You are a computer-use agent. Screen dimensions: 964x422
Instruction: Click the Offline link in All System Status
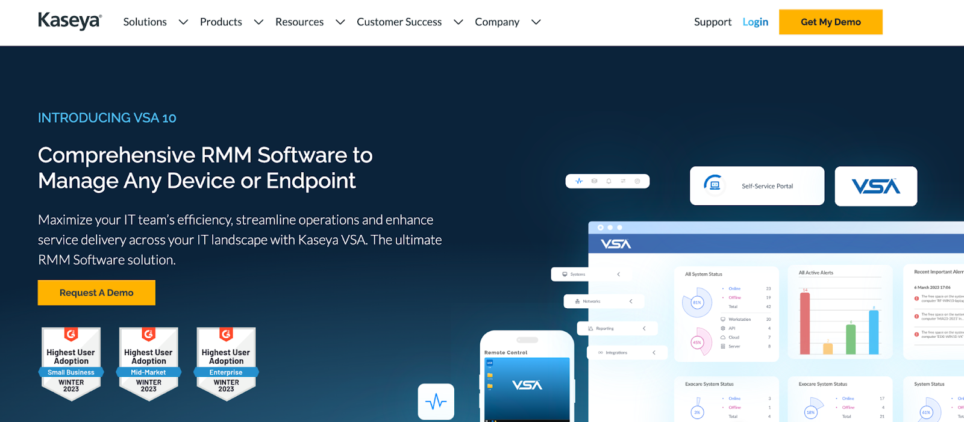(x=735, y=297)
